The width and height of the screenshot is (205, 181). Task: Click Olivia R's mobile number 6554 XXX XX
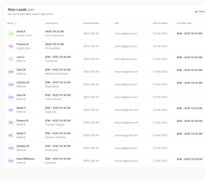coord(91,34)
